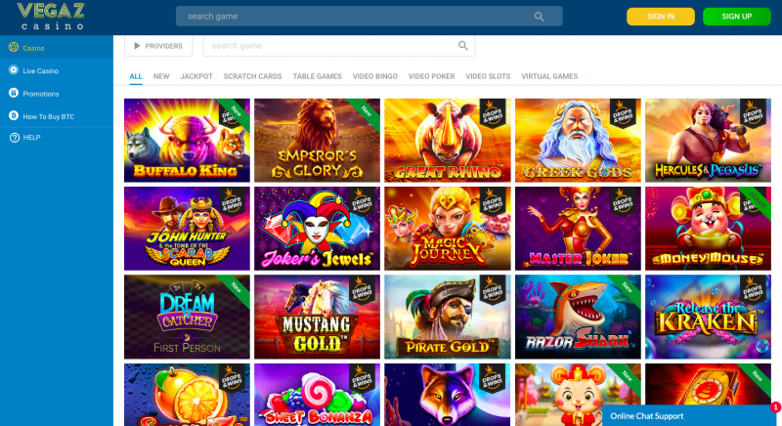The image size is (782, 426).
Task: Open the orange fruit slot thumbnail
Action: [187, 395]
